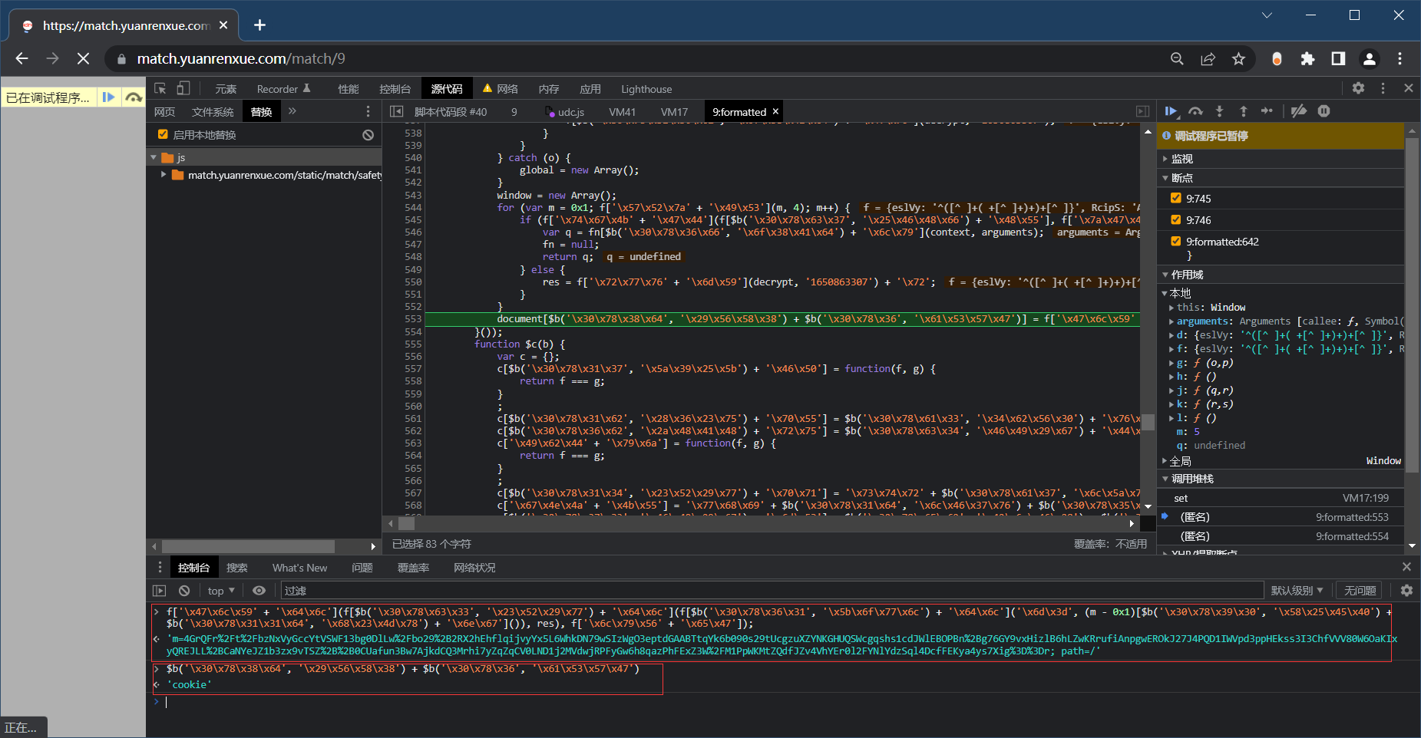Open DevTools three-dot customize menu
The image size is (1421, 738).
point(1383,88)
